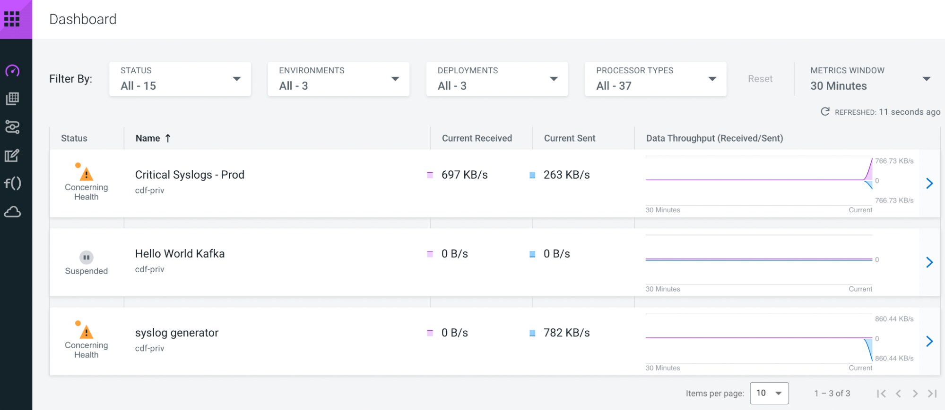
Task: Go to the next page
Action: 915,393
